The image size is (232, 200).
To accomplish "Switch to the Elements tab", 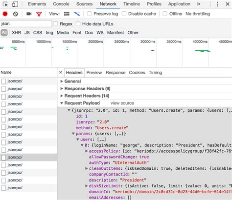I will (37, 4).
